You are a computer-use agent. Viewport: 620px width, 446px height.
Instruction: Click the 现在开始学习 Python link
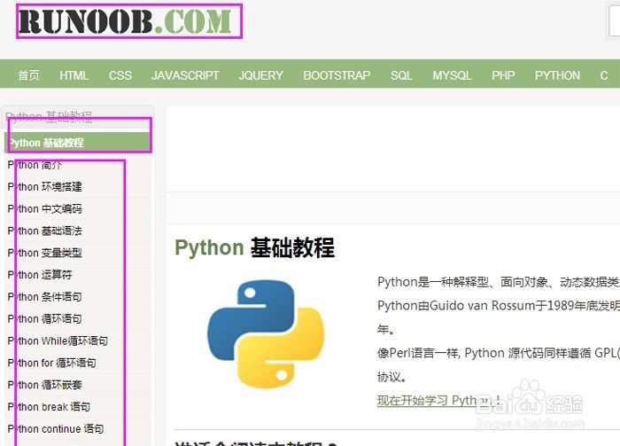click(439, 401)
